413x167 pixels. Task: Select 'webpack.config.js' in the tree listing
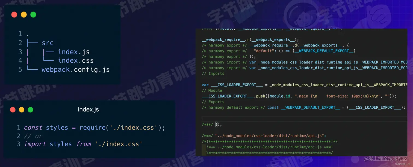76,70
